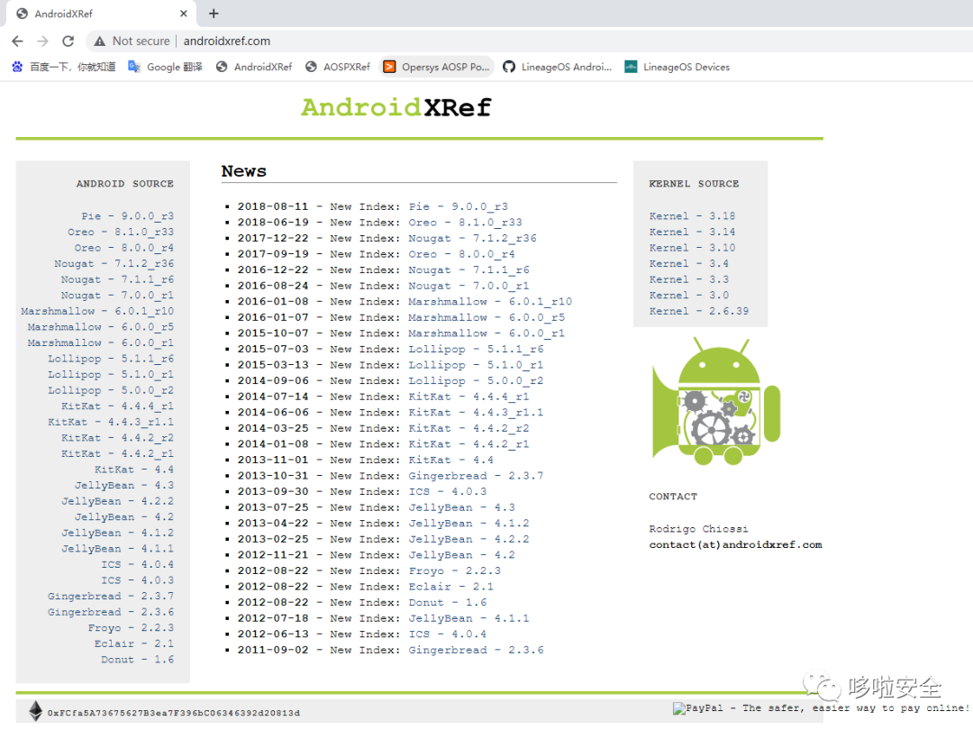Click News link Nougat - 7.1.1_r6
Screen dimensions: 973x730
(x=469, y=270)
